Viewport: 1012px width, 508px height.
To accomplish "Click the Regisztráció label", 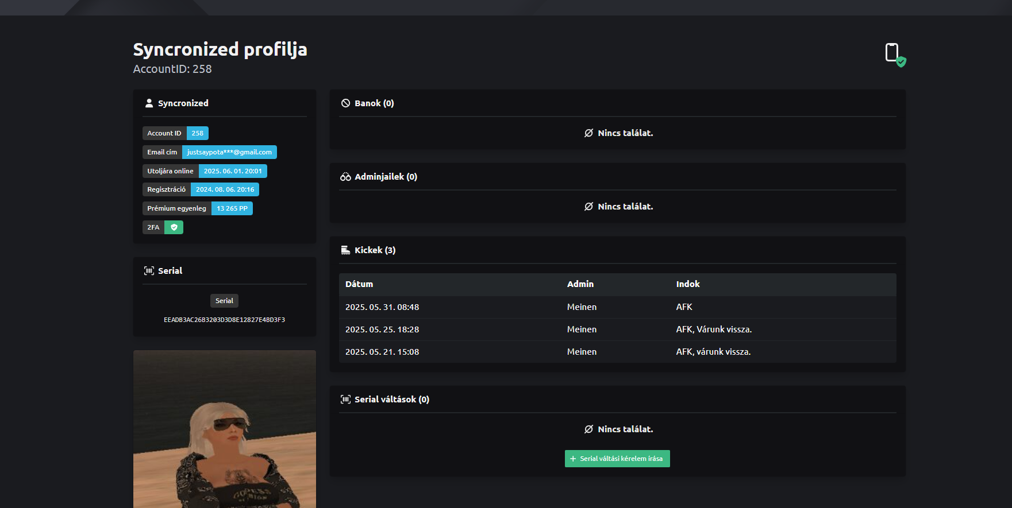I will tap(167, 189).
